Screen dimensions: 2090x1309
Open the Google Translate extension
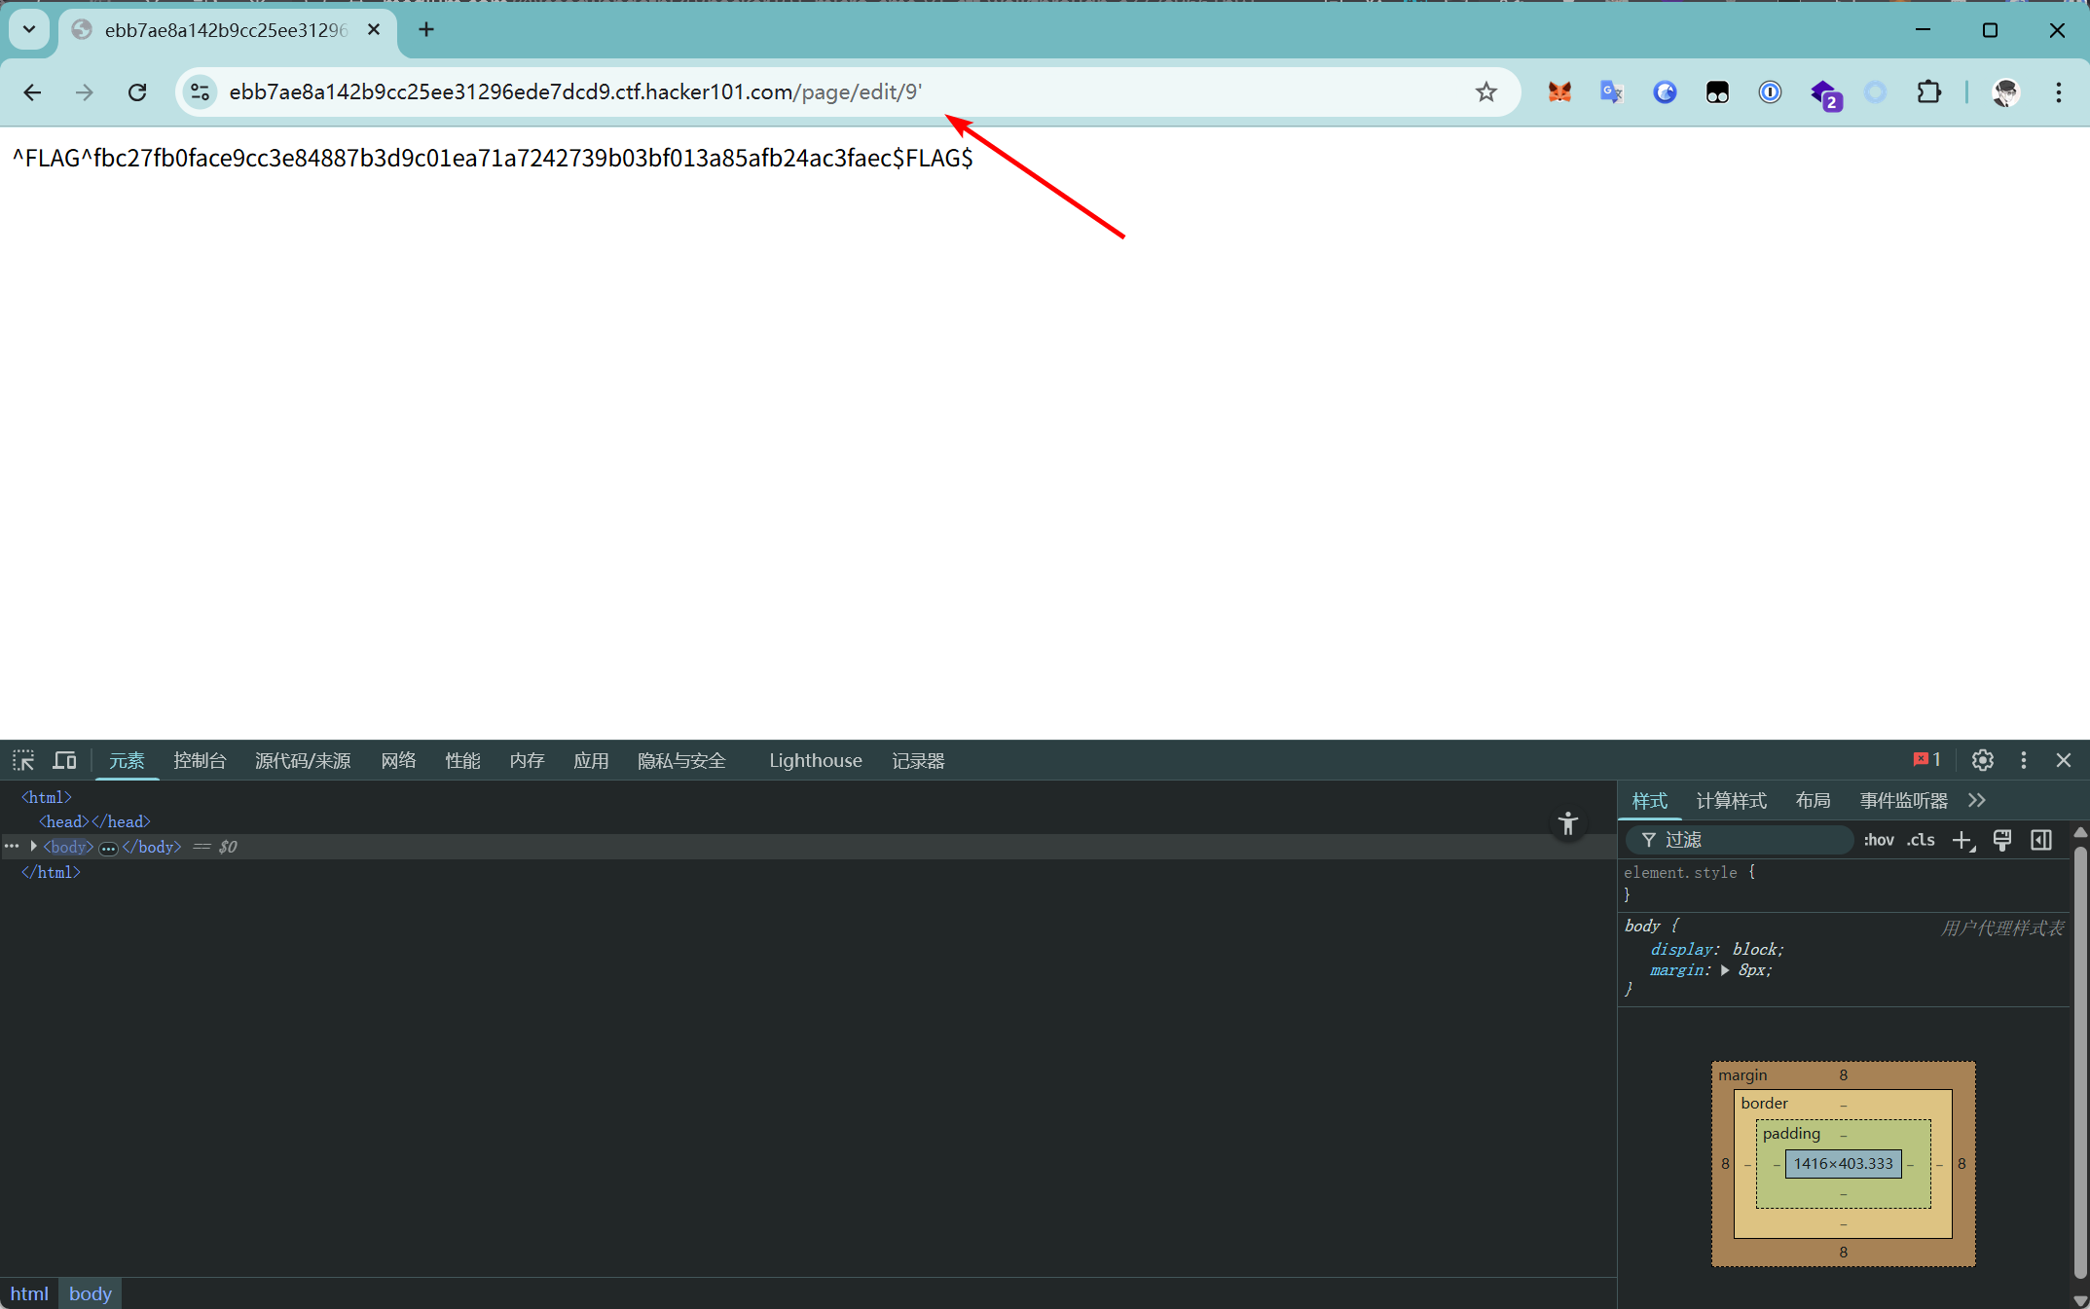1612,92
